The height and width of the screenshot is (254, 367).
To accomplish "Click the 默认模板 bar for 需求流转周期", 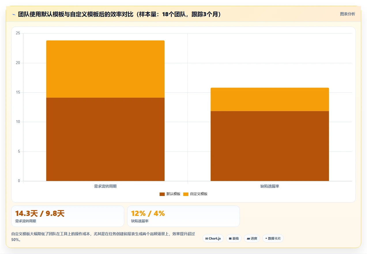I will [106, 139].
